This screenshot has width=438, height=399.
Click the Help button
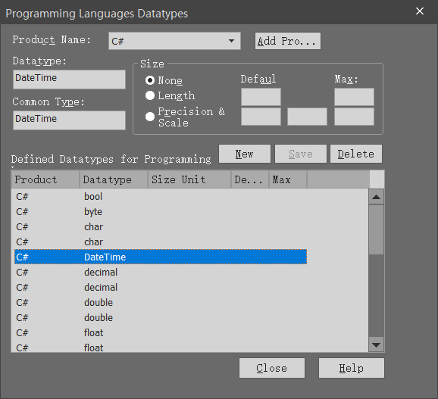click(x=352, y=368)
